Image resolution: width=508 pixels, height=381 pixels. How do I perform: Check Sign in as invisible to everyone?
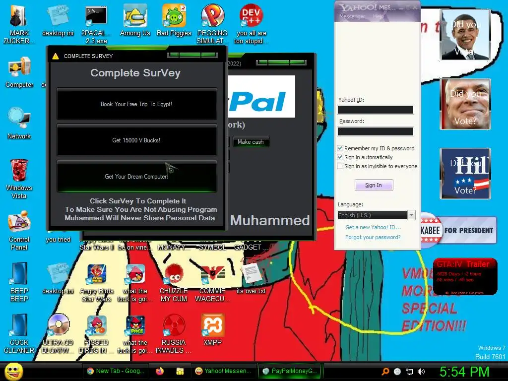[340, 166]
